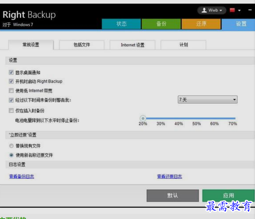Go to the orange 还原 restore tab
Screen dimensions: 255x219
point(201,24)
